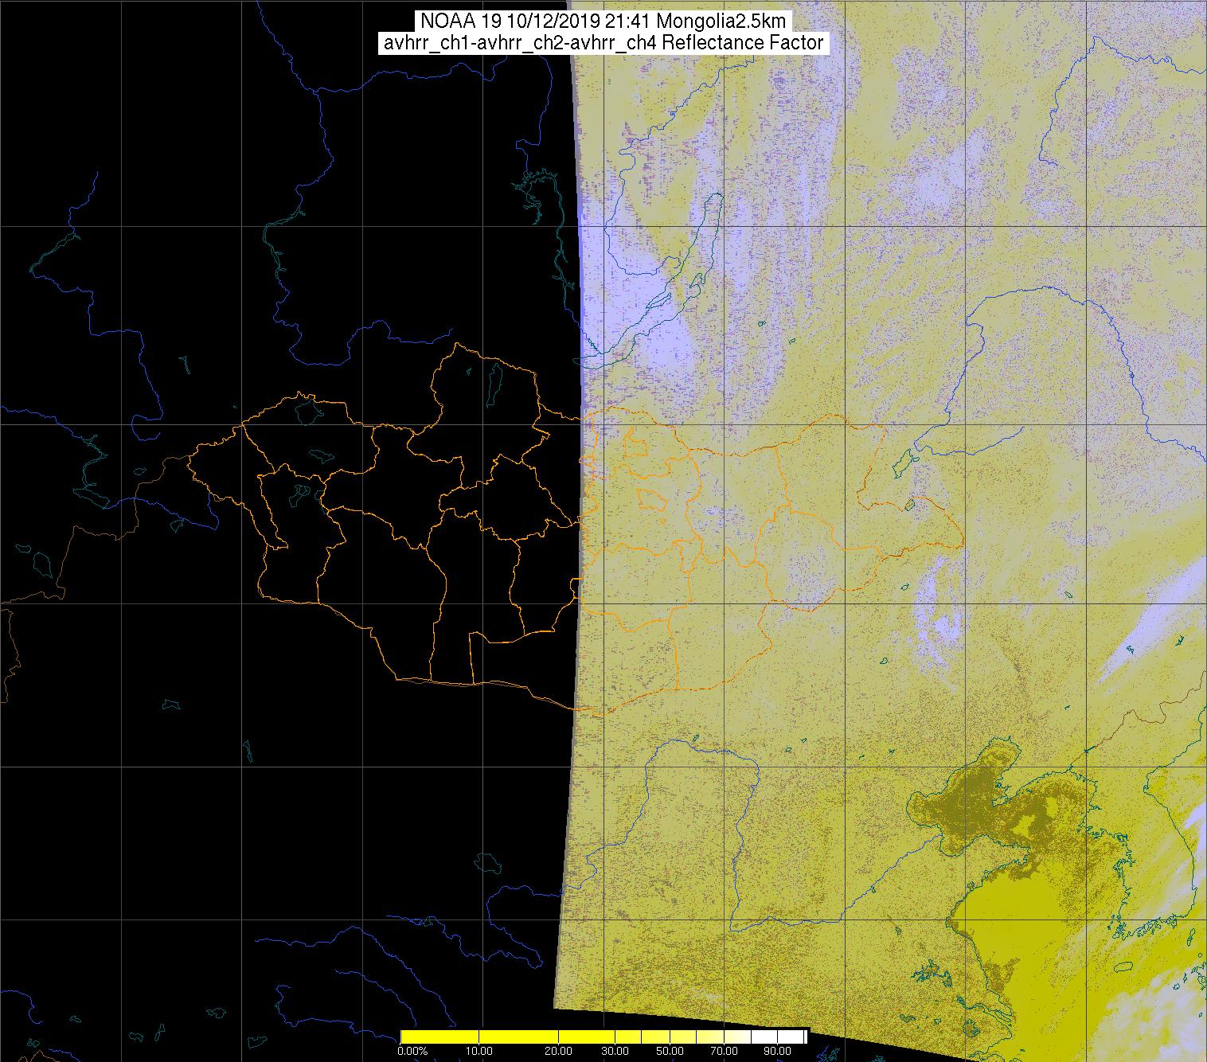Click the small lake outline in northern orange region
Viewport: 1207px width, 1062px height.
pyautogui.click(x=494, y=381)
